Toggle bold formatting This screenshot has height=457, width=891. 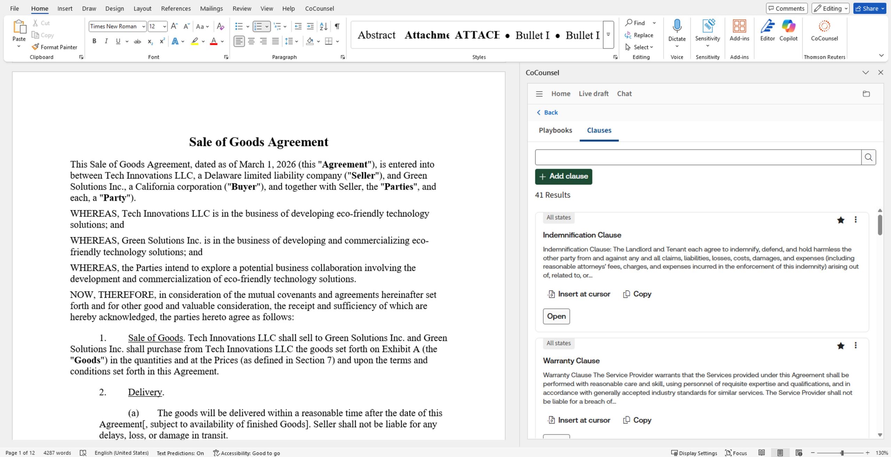pyautogui.click(x=94, y=41)
